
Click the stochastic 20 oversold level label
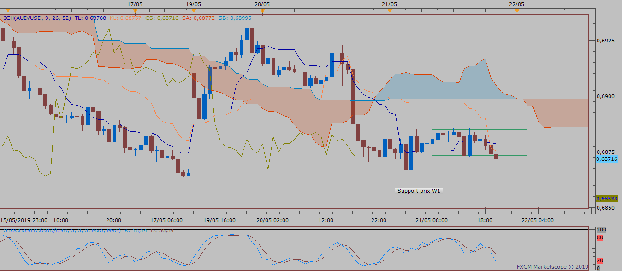pos(598,260)
